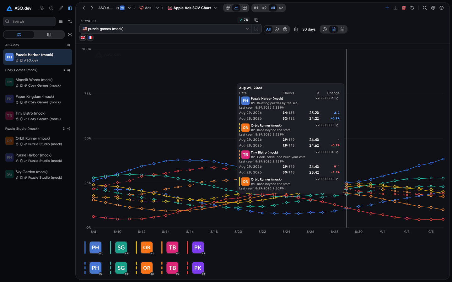
Task: Copy keyword using copy icon
Action: pyautogui.click(x=256, y=20)
